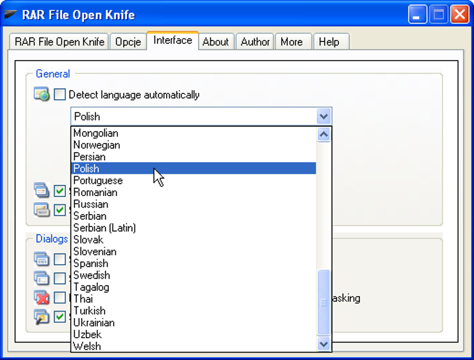Choose Mongolian from the language list

click(x=193, y=133)
